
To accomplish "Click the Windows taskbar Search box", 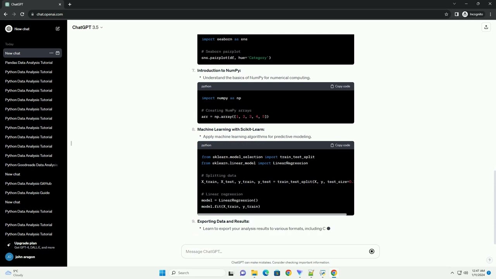I will click(x=196, y=273).
